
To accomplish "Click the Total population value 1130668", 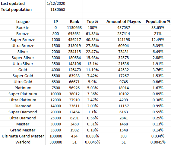I will click(x=56, y=9).
